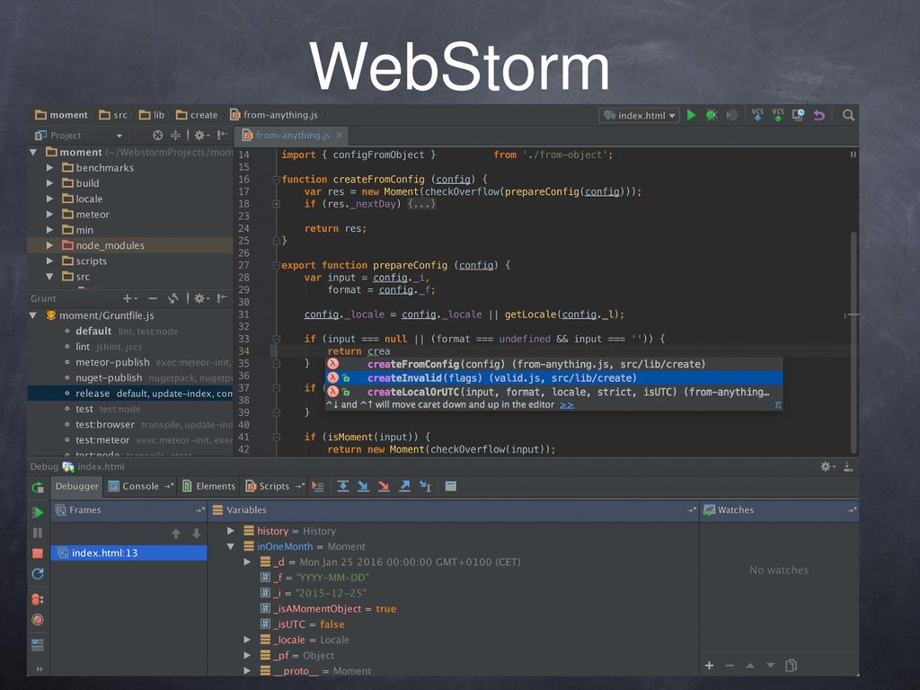
Task: Switch to the Elements tab
Action: click(x=208, y=486)
